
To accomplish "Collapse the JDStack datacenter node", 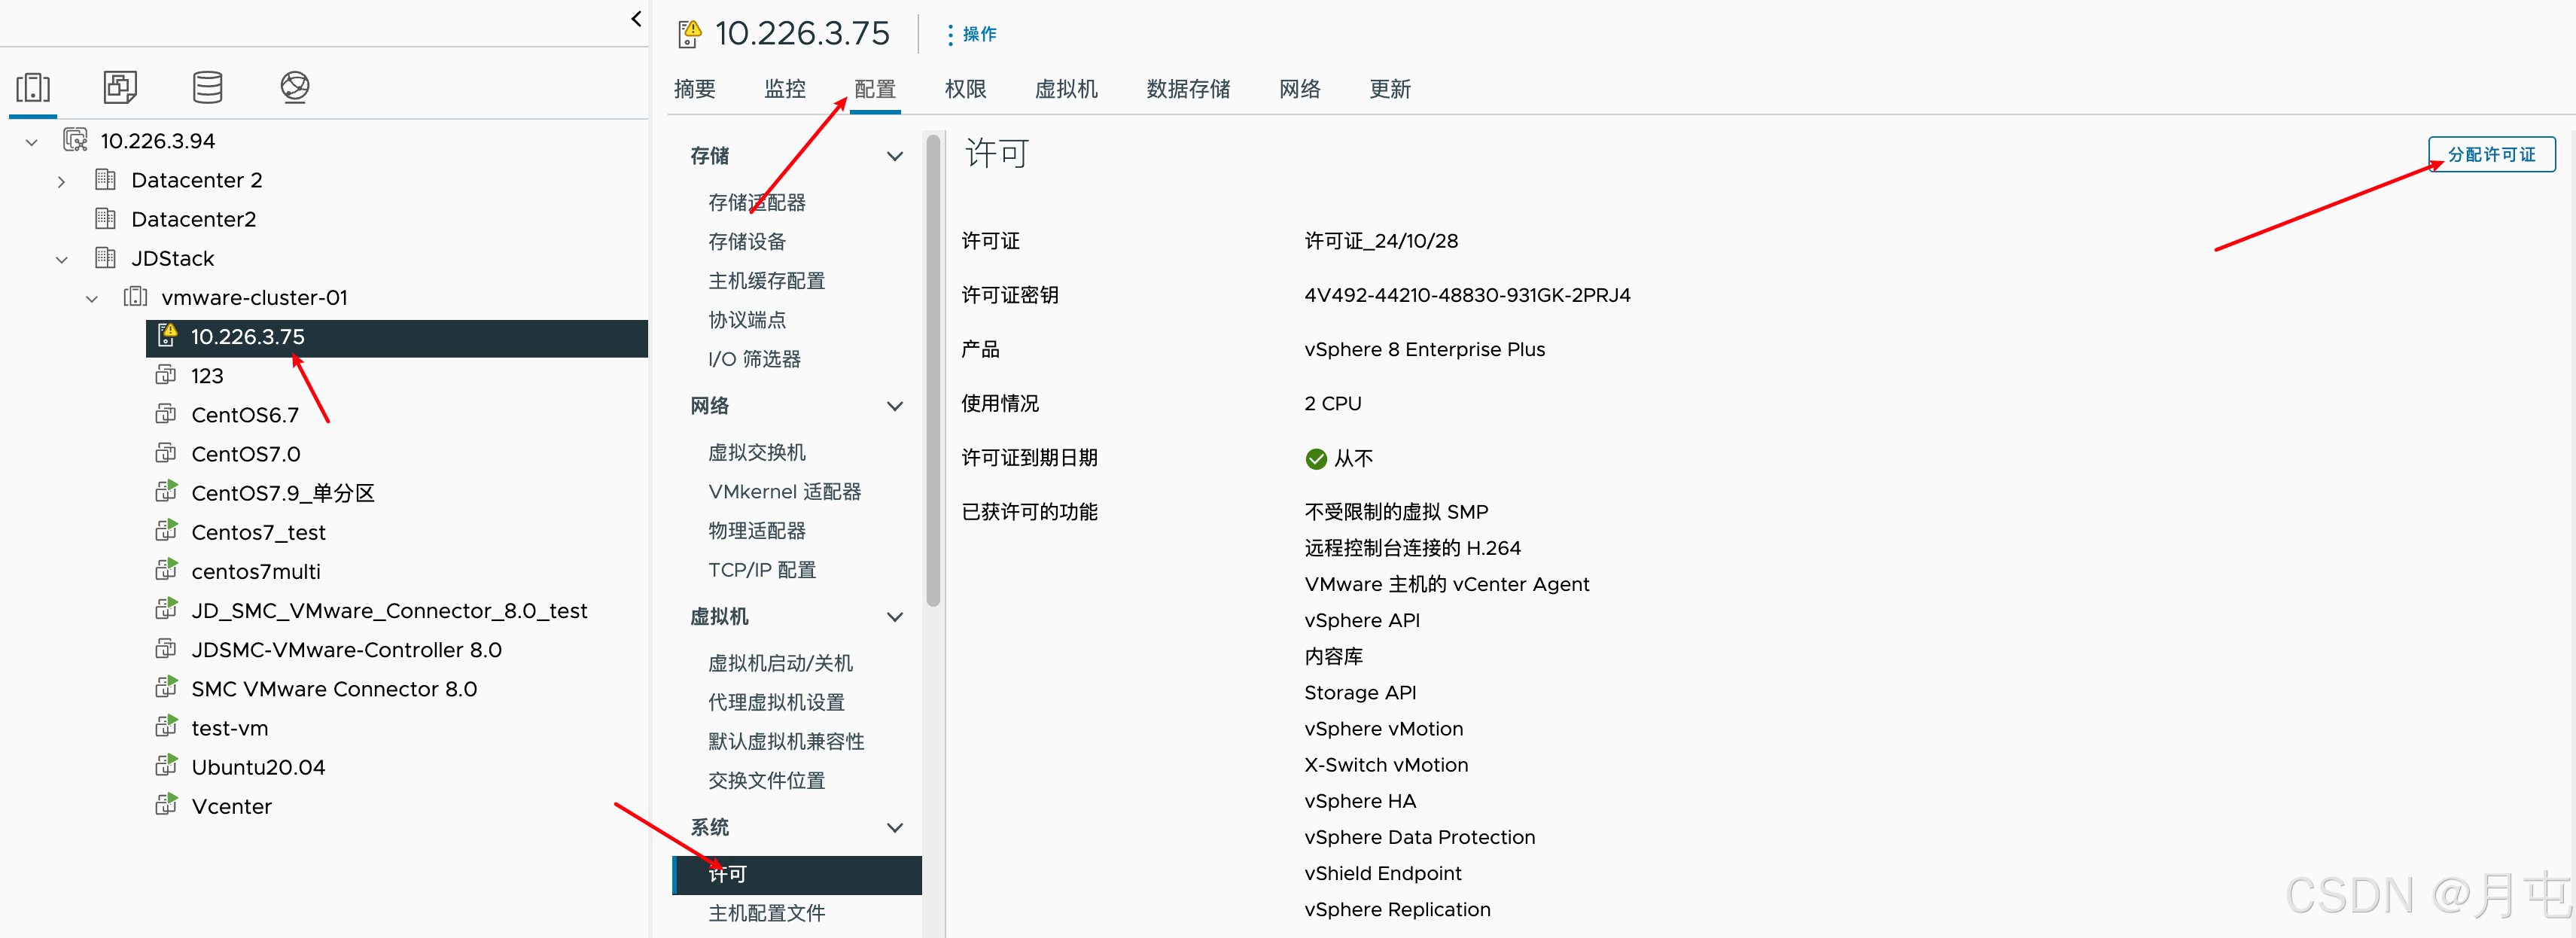I will point(61,259).
